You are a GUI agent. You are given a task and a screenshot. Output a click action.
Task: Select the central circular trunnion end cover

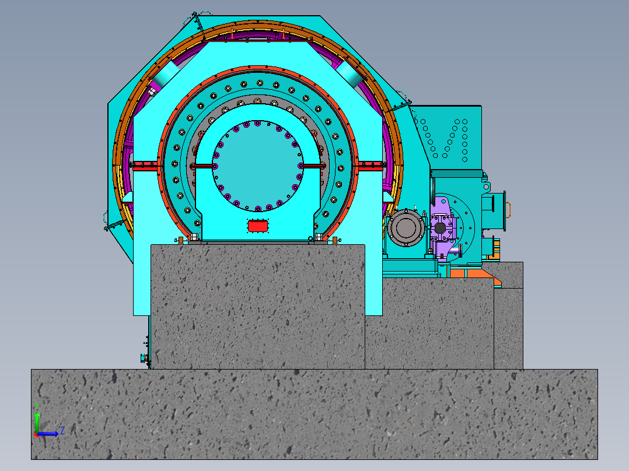257,166
